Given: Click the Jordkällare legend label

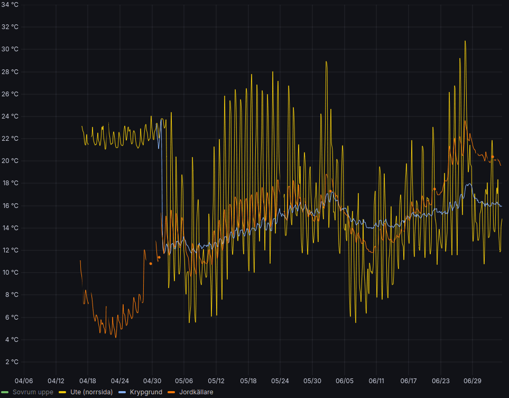Looking at the screenshot, I should coord(196,392).
